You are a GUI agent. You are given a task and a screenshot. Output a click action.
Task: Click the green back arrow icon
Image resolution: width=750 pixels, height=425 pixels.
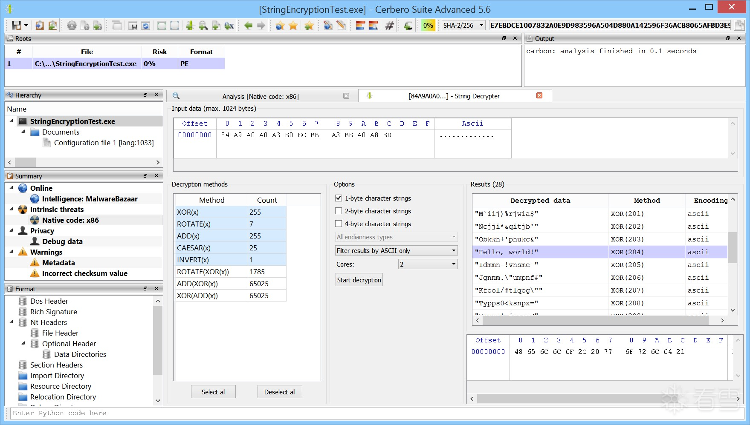click(248, 26)
